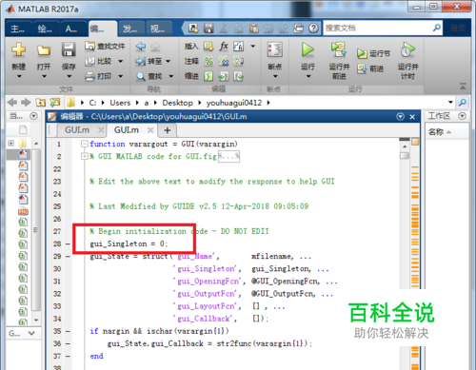This screenshot has height=370, width=476.
Task: Add a new editor tab with plus
Action: click(x=168, y=130)
